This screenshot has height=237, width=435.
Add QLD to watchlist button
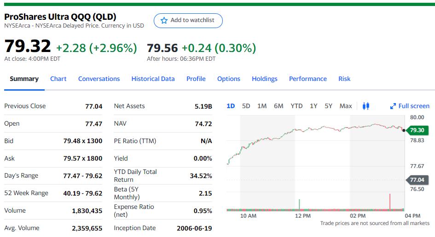[x=188, y=21]
